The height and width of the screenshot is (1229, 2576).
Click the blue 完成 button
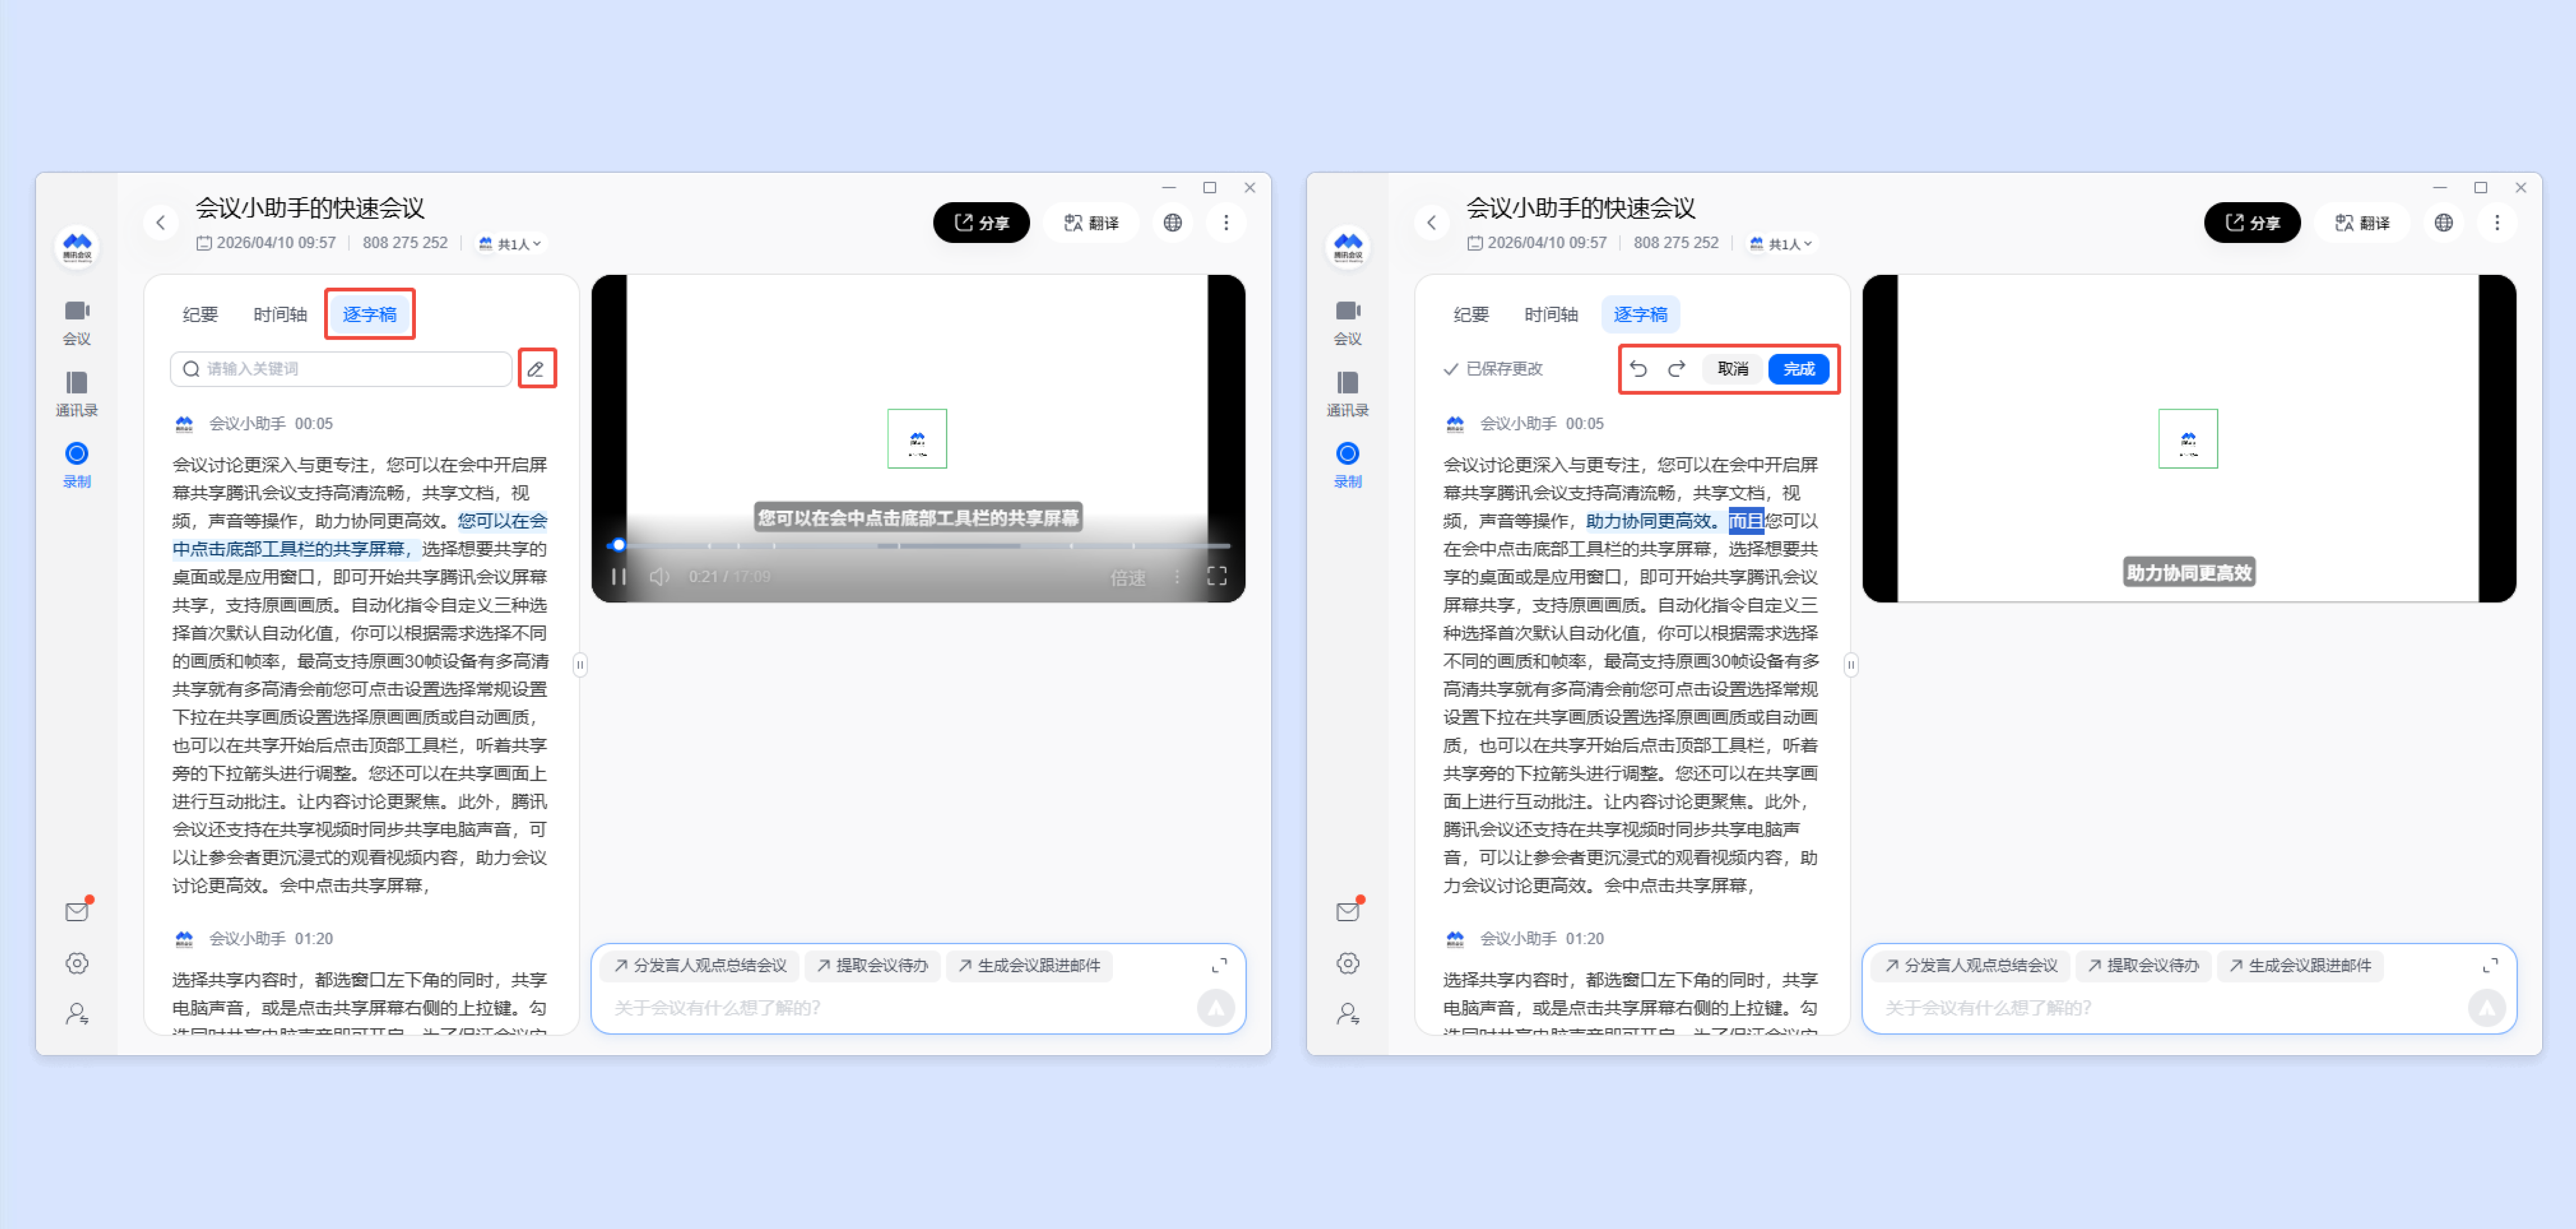click(1798, 369)
